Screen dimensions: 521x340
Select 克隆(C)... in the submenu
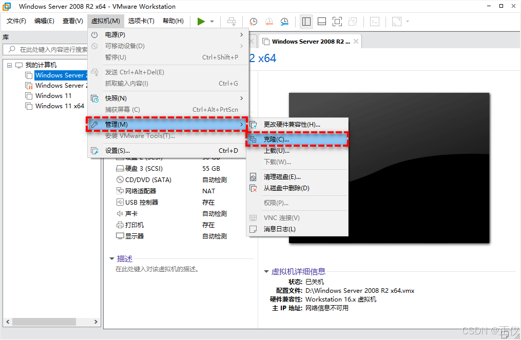pos(297,139)
